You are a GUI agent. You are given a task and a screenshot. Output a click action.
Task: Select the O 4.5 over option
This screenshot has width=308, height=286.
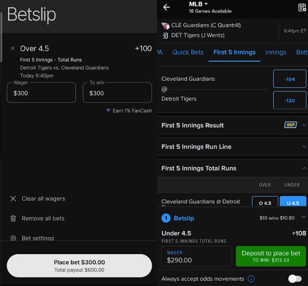pyautogui.click(x=265, y=202)
